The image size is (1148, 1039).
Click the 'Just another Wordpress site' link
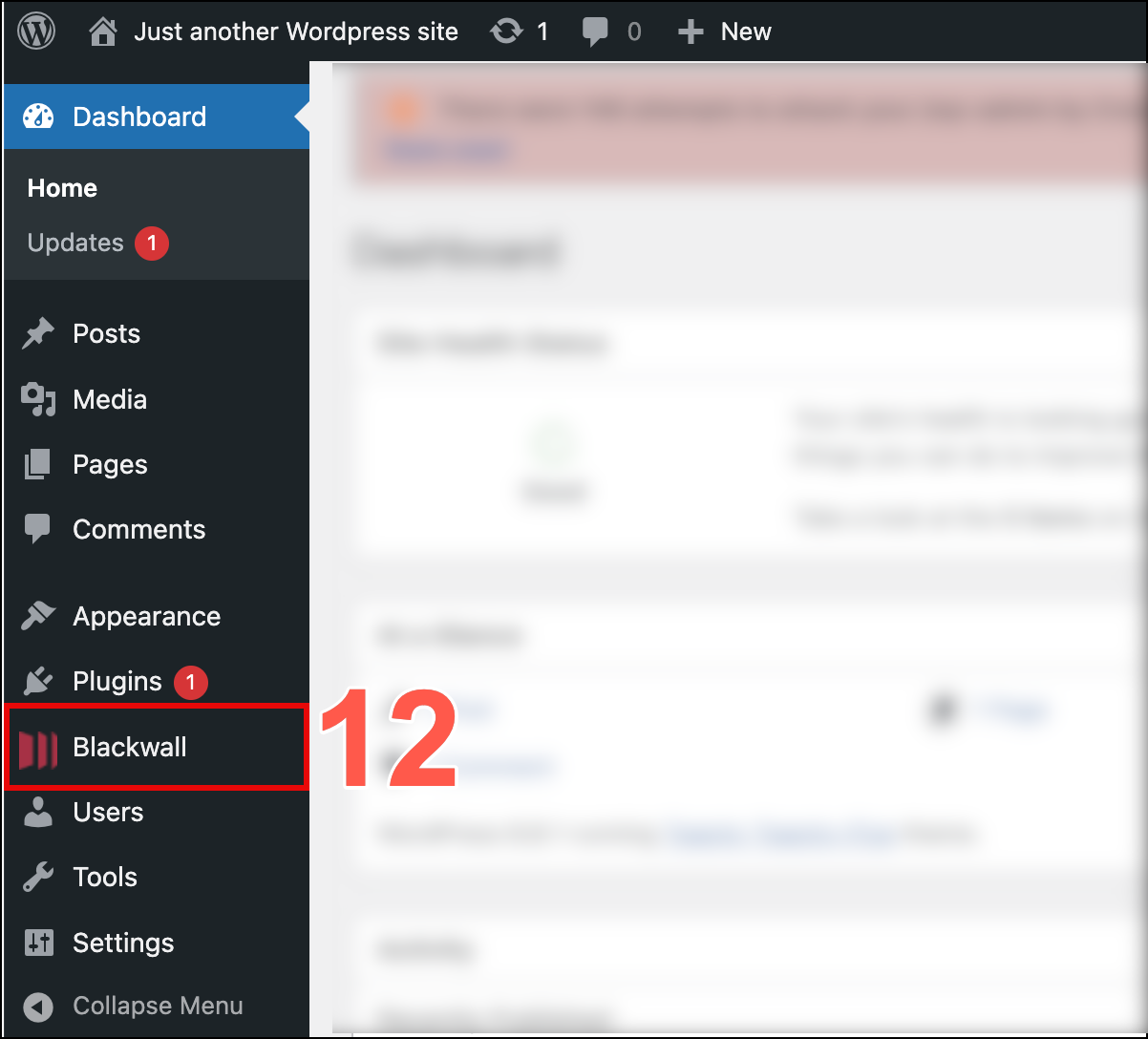click(296, 32)
